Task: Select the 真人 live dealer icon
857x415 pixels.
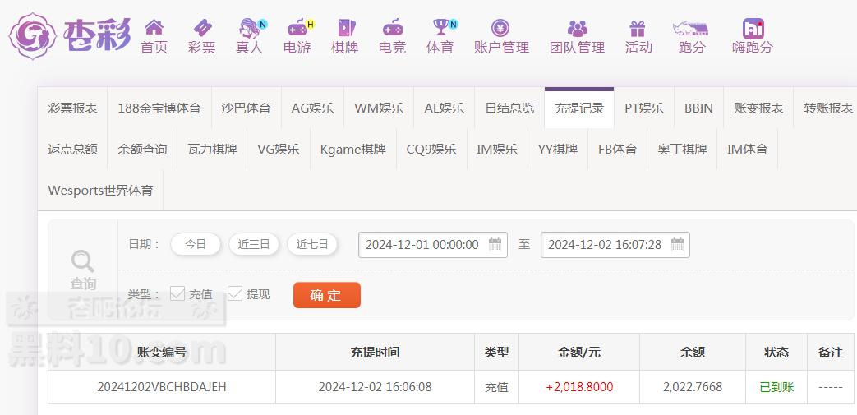Action: click(248, 29)
